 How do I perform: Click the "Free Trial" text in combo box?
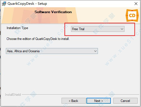tap(78, 29)
